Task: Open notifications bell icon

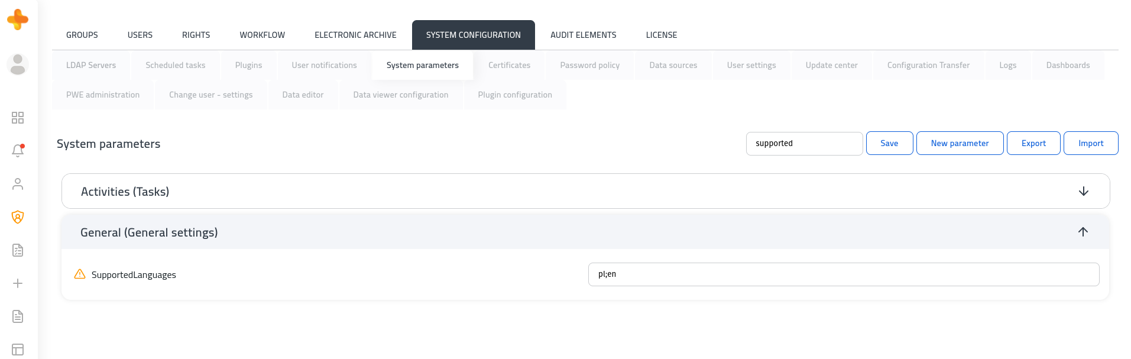Action: [18, 150]
